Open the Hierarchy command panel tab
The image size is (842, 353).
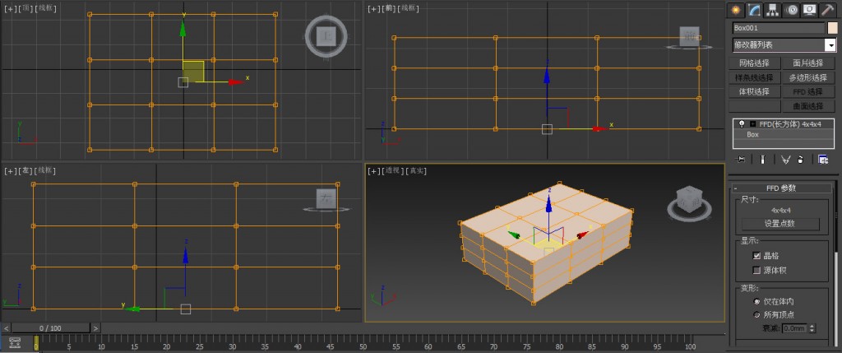point(772,10)
